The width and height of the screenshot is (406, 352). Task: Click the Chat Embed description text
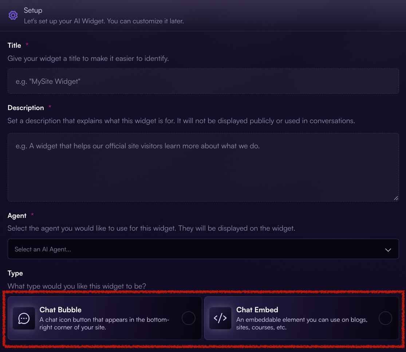301,324
